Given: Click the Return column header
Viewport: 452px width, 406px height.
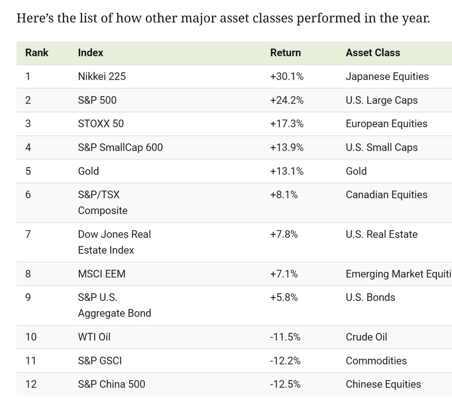Looking at the screenshot, I should [285, 53].
